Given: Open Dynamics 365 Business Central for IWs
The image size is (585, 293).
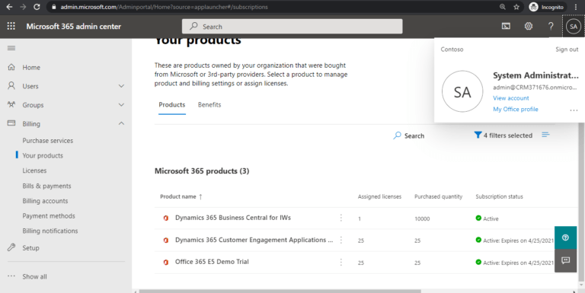Looking at the screenshot, I should coord(233,218).
